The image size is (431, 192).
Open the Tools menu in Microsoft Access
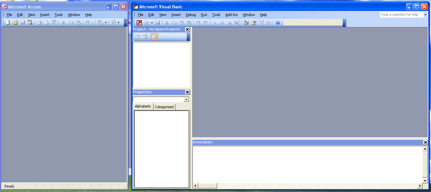[x=59, y=15]
